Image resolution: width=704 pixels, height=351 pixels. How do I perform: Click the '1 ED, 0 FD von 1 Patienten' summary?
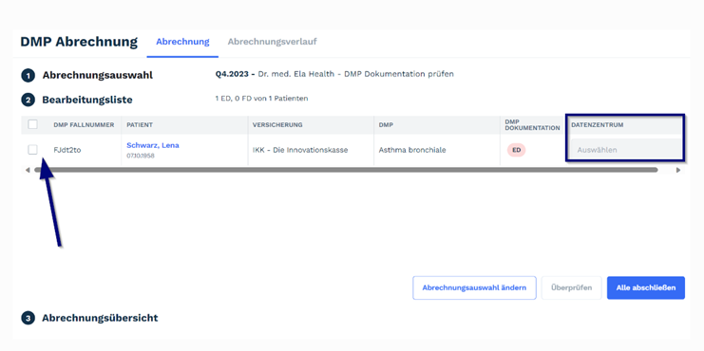point(262,99)
